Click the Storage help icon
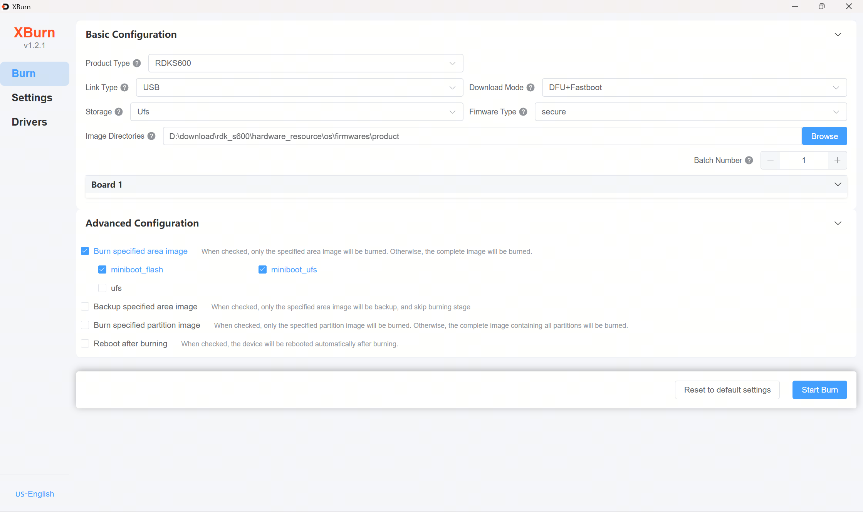Screen dimensions: 863x512 point(119,112)
